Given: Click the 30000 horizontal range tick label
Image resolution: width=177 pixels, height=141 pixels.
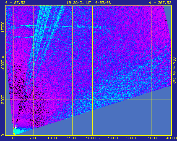Looking at the screenshot, I should click(132, 138).
